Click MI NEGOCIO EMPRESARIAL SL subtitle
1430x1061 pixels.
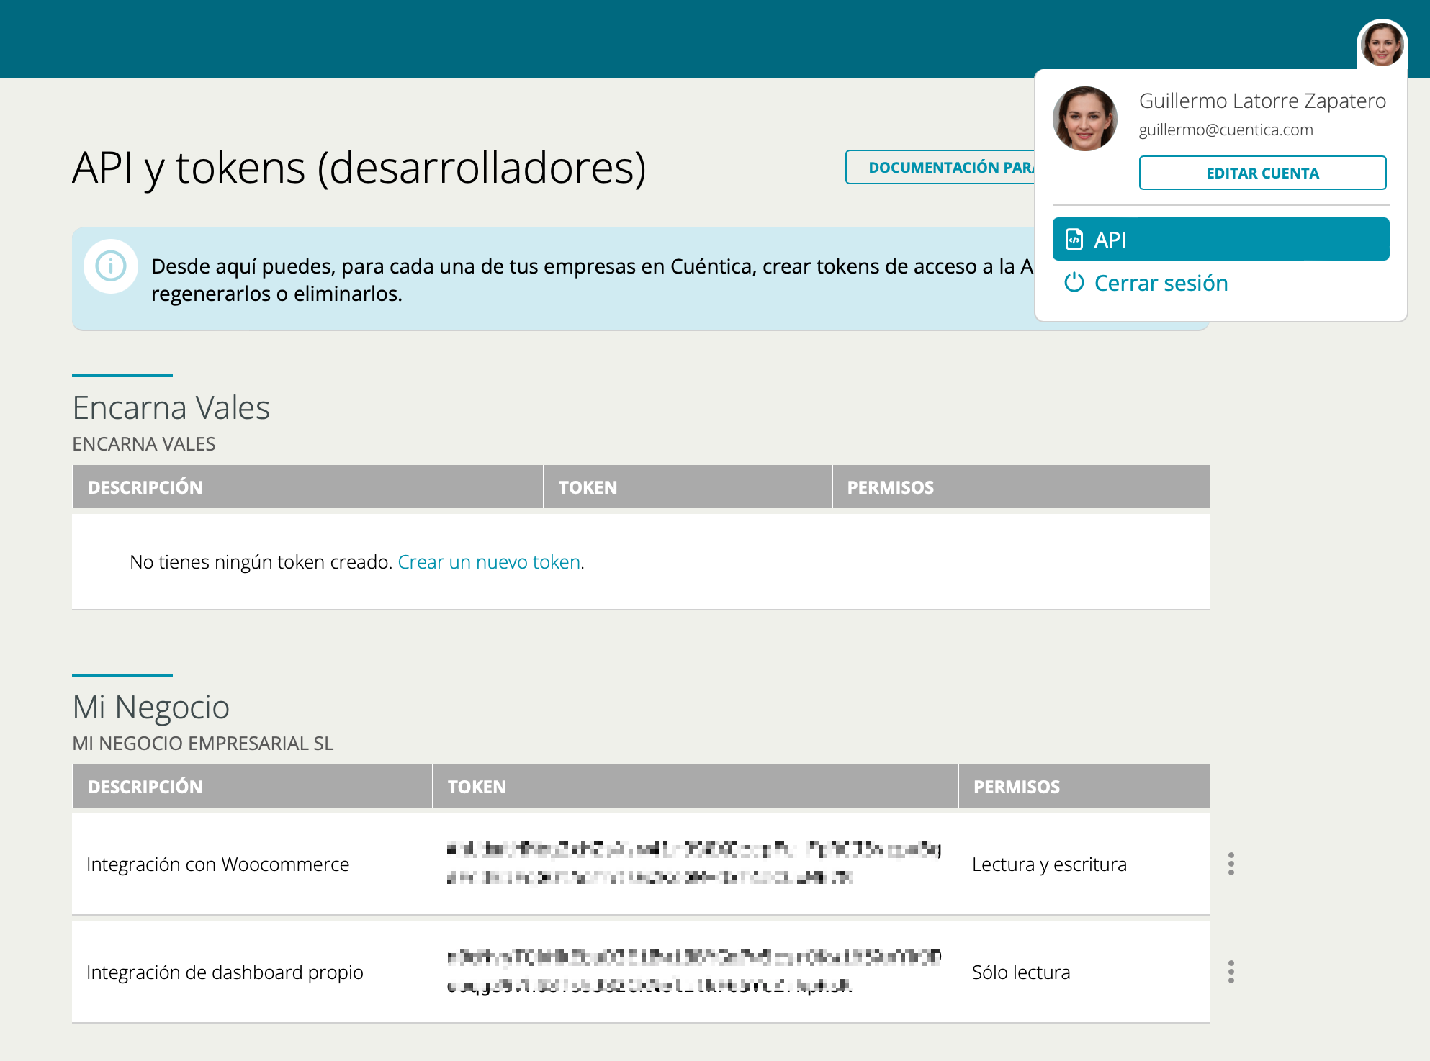pos(203,743)
